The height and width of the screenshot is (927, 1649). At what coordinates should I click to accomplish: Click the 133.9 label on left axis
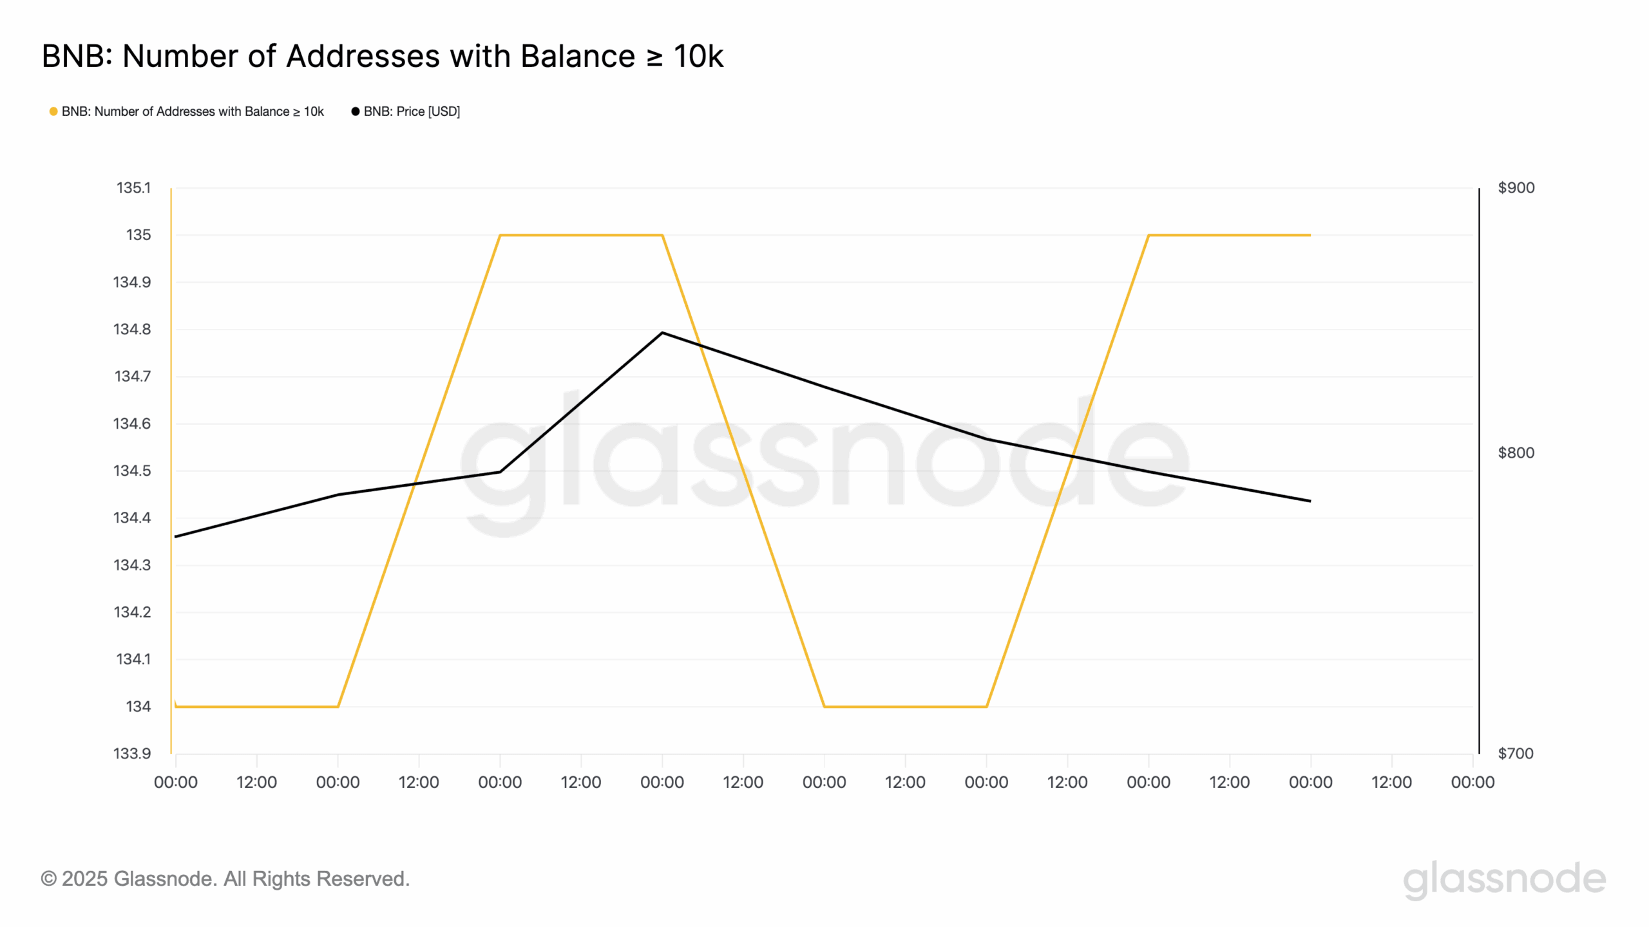(132, 753)
